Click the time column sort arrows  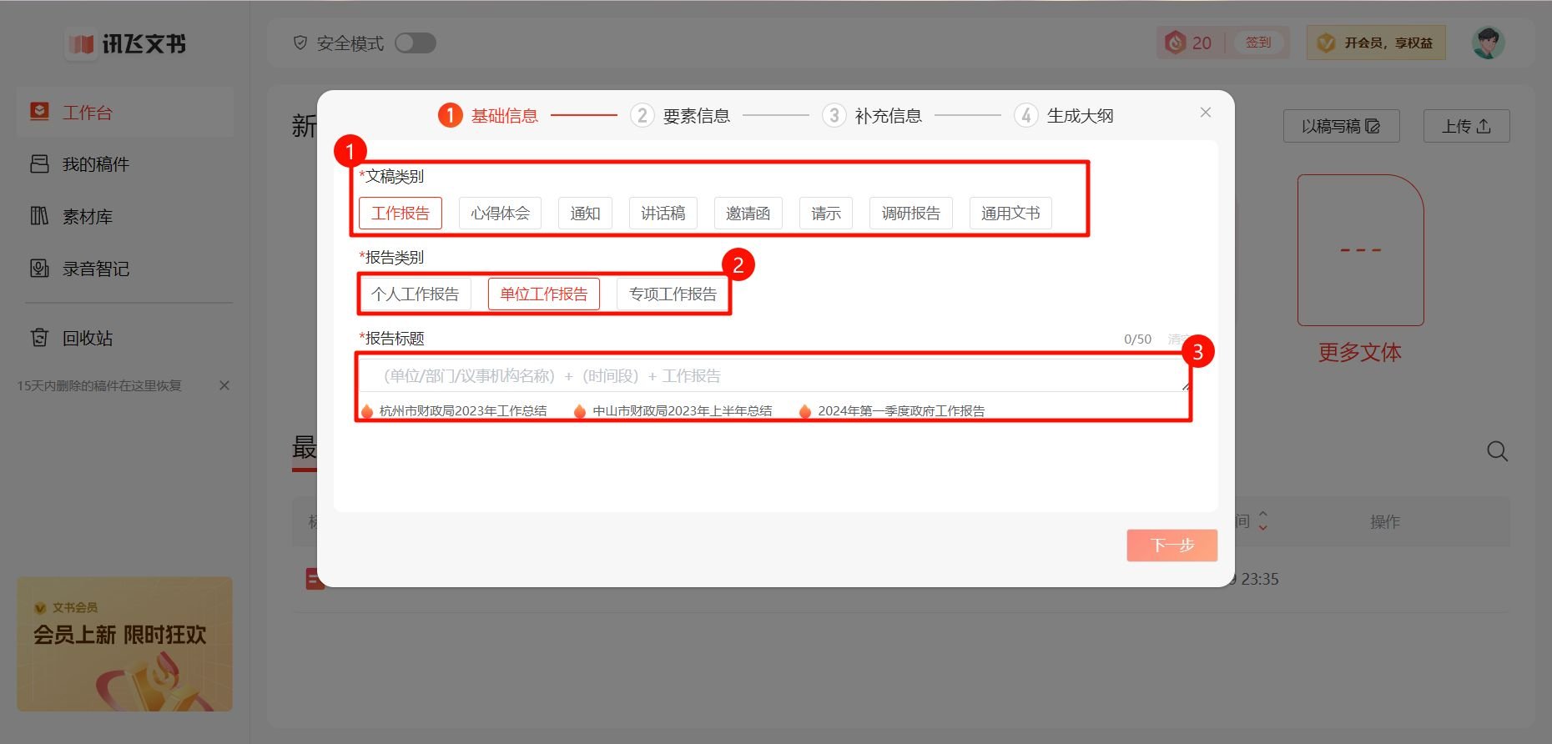[1262, 521]
